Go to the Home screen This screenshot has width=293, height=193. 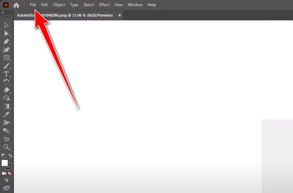click(x=16, y=5)
